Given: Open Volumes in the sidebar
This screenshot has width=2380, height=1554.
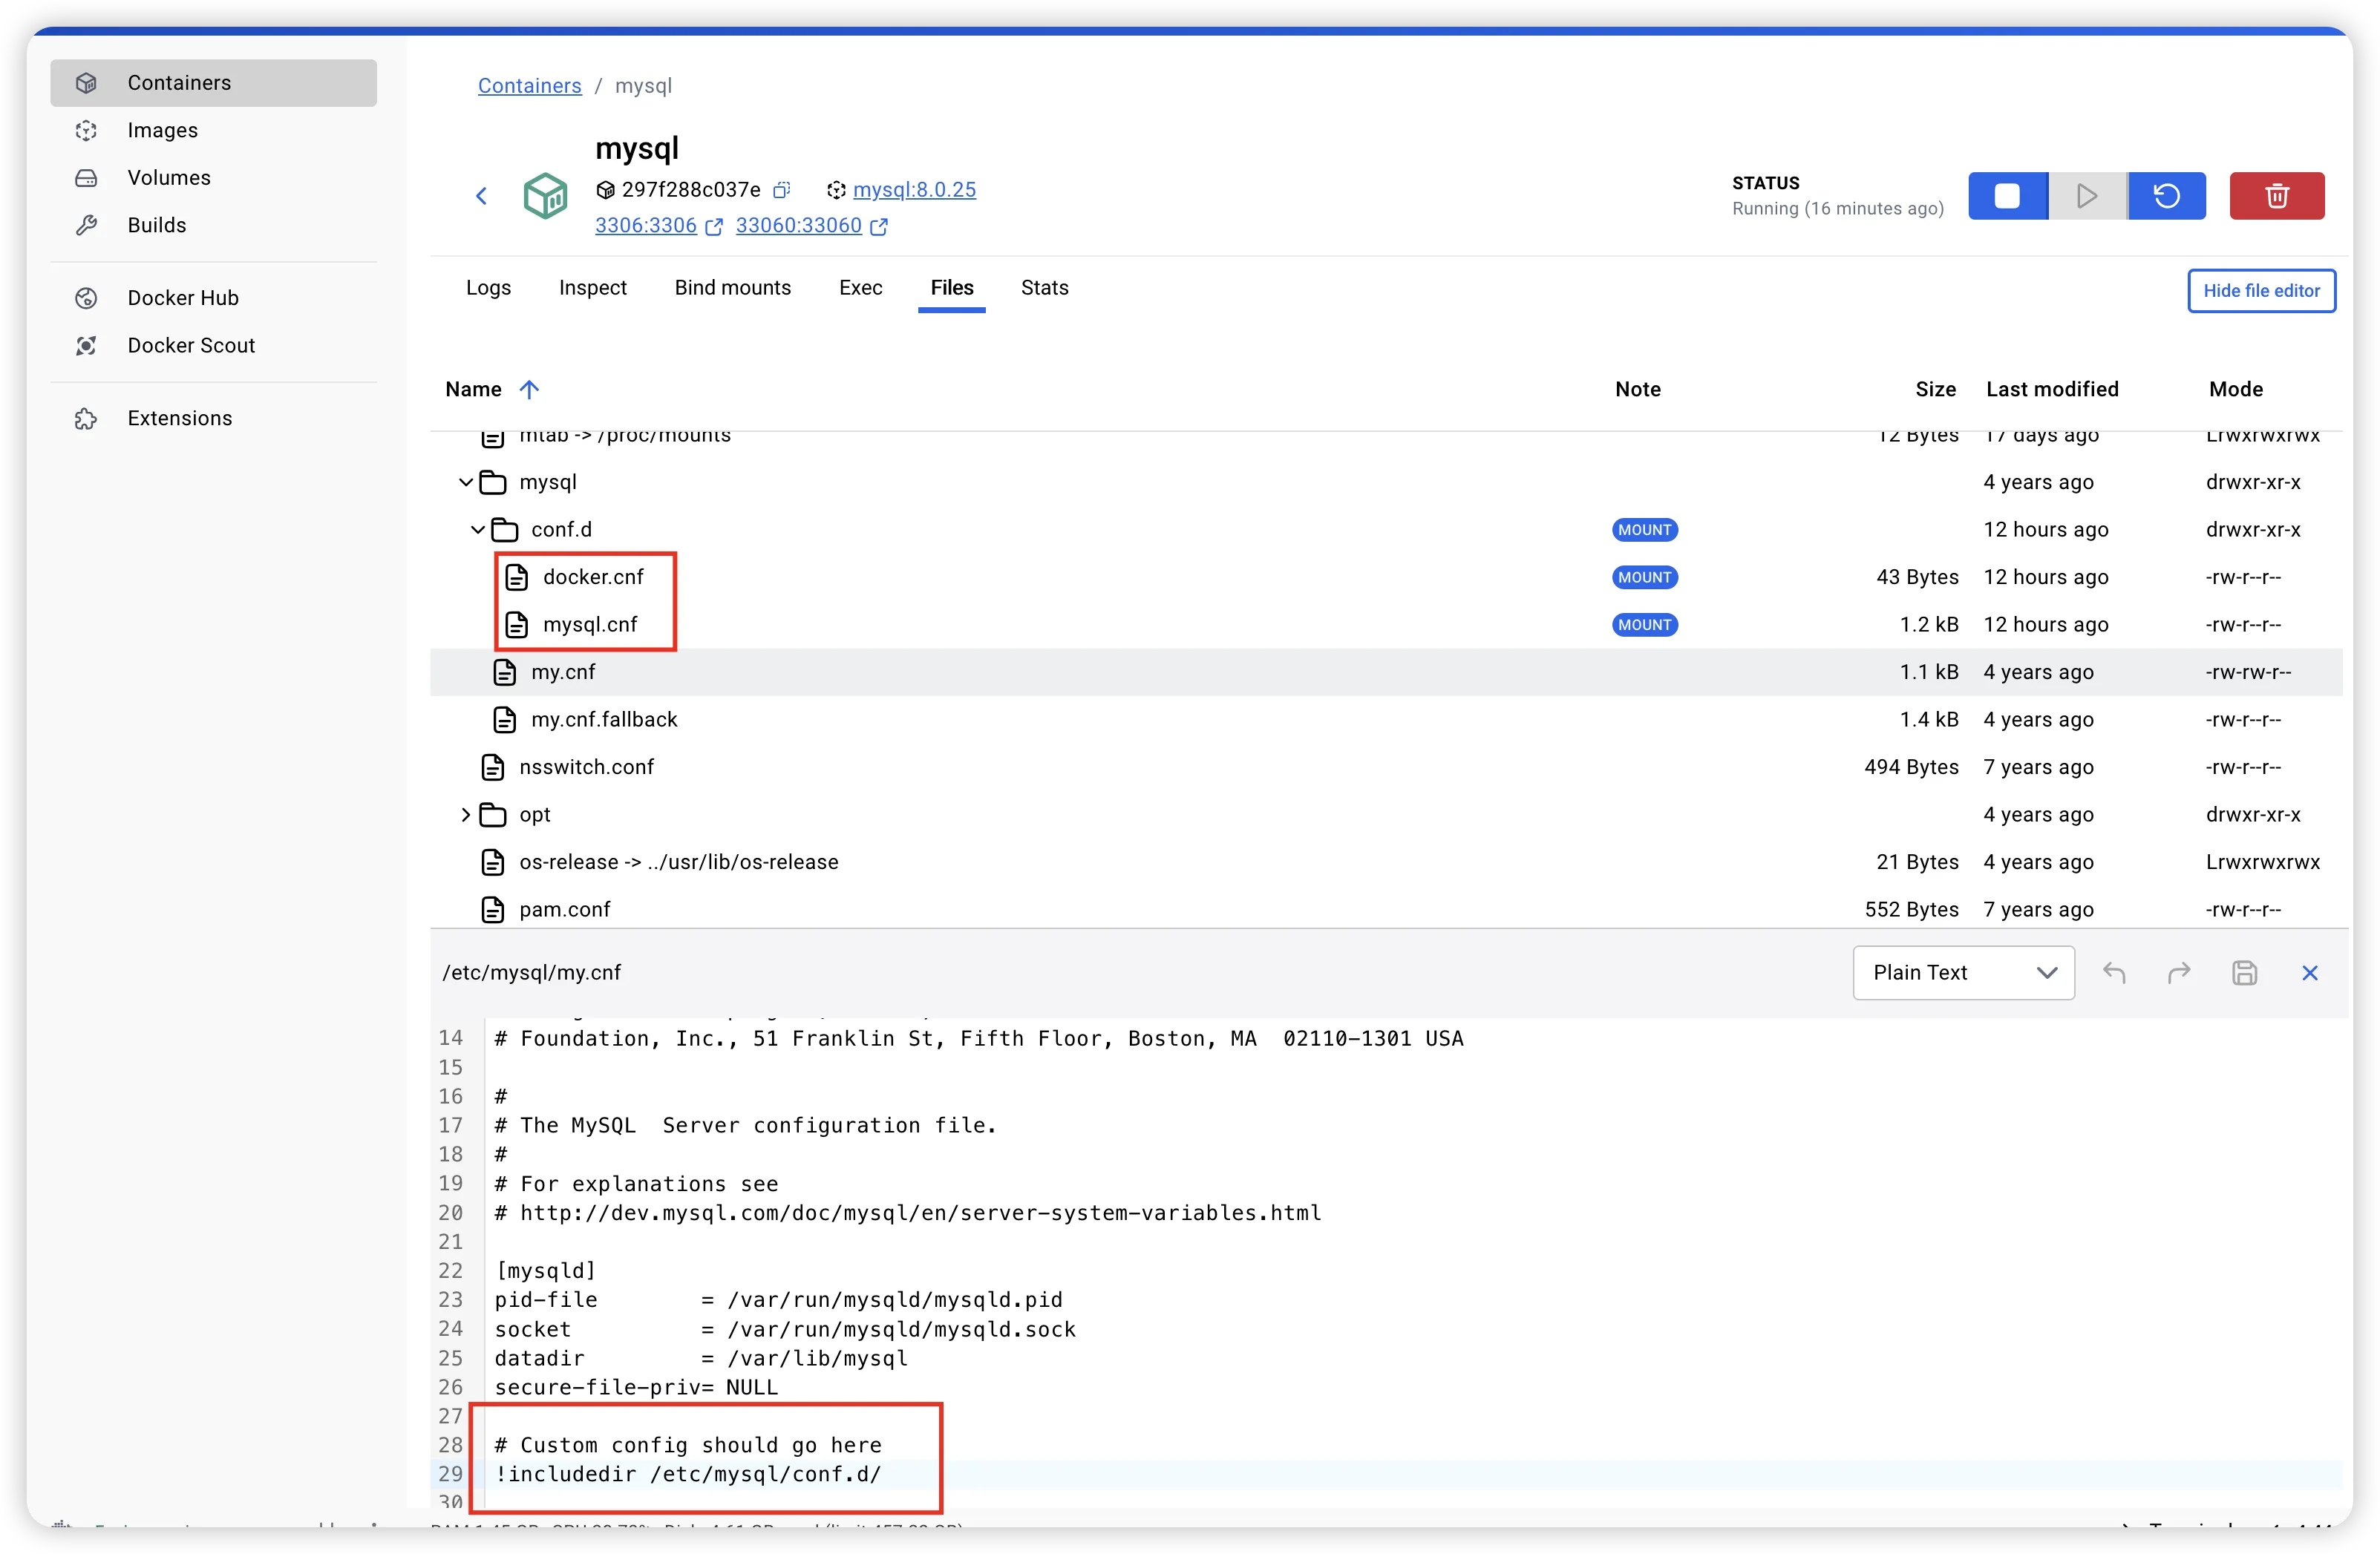Looking at the screenshot, I should point(213,178).
